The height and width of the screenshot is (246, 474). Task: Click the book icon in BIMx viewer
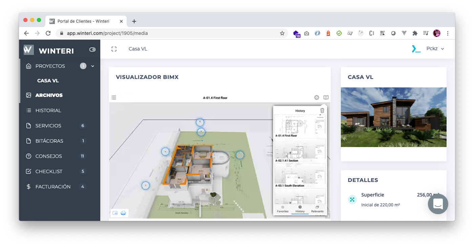coord(326,98)
